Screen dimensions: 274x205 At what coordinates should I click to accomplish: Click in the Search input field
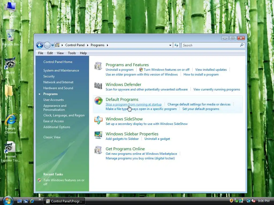click(211, 45)
